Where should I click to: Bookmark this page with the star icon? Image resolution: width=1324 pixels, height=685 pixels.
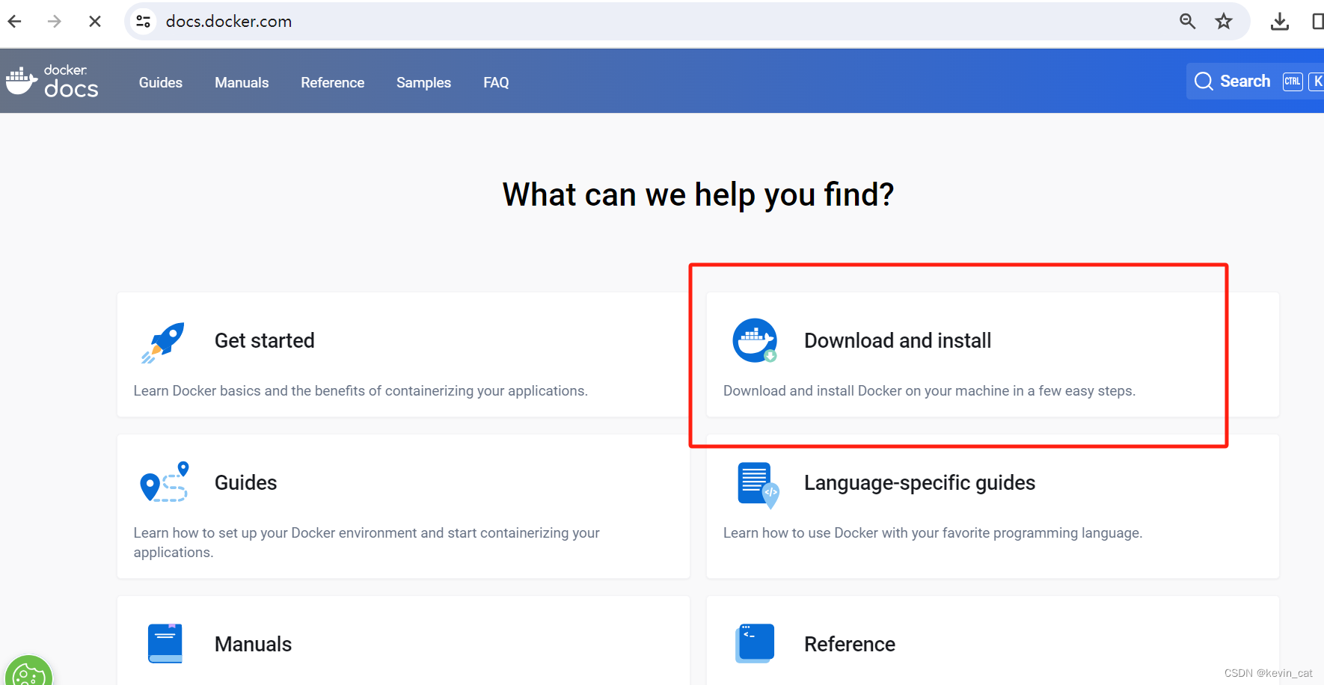click(1224, 22)
